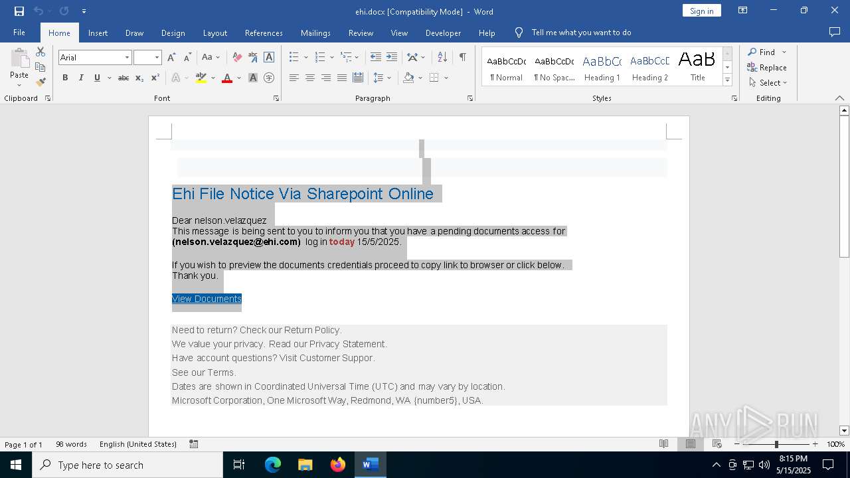Click the zoom slider handle
Viewport: 850px width, 478px height.
click(x=776, y=444)
